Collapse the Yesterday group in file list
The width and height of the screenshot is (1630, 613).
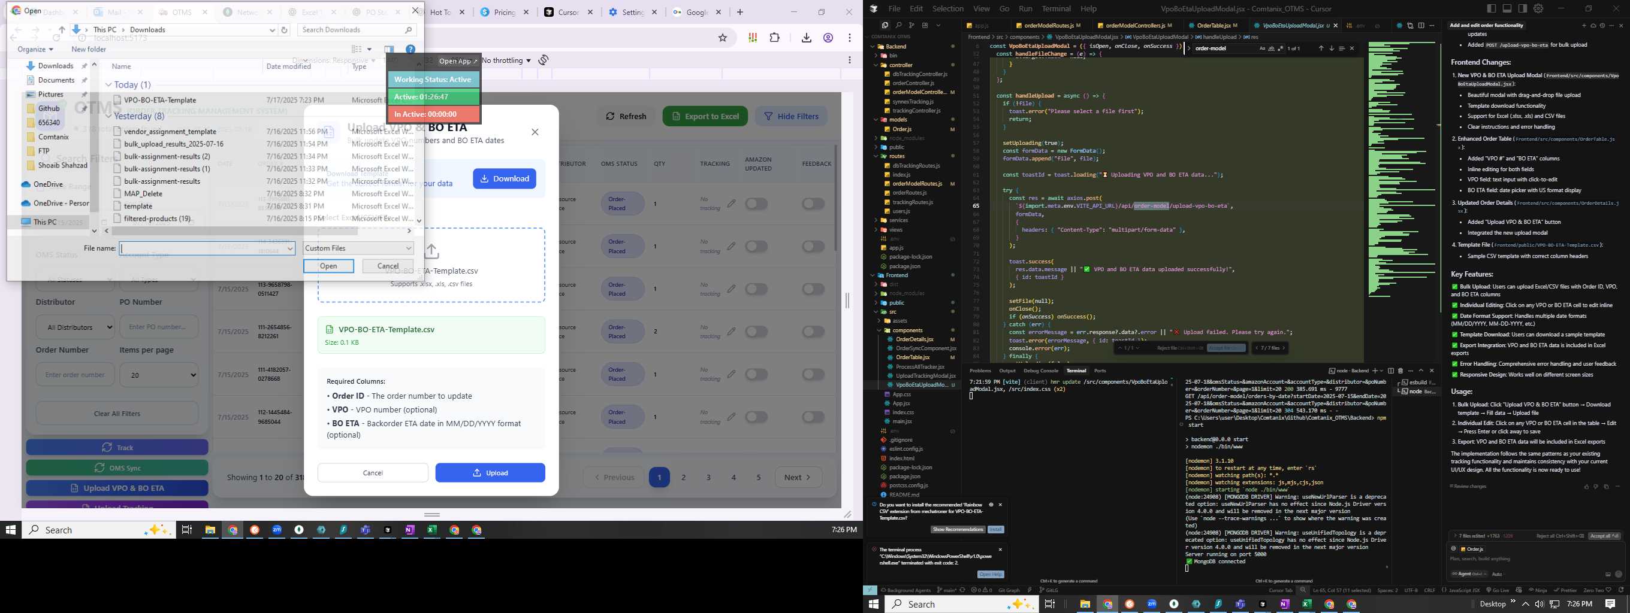[109, 116]
